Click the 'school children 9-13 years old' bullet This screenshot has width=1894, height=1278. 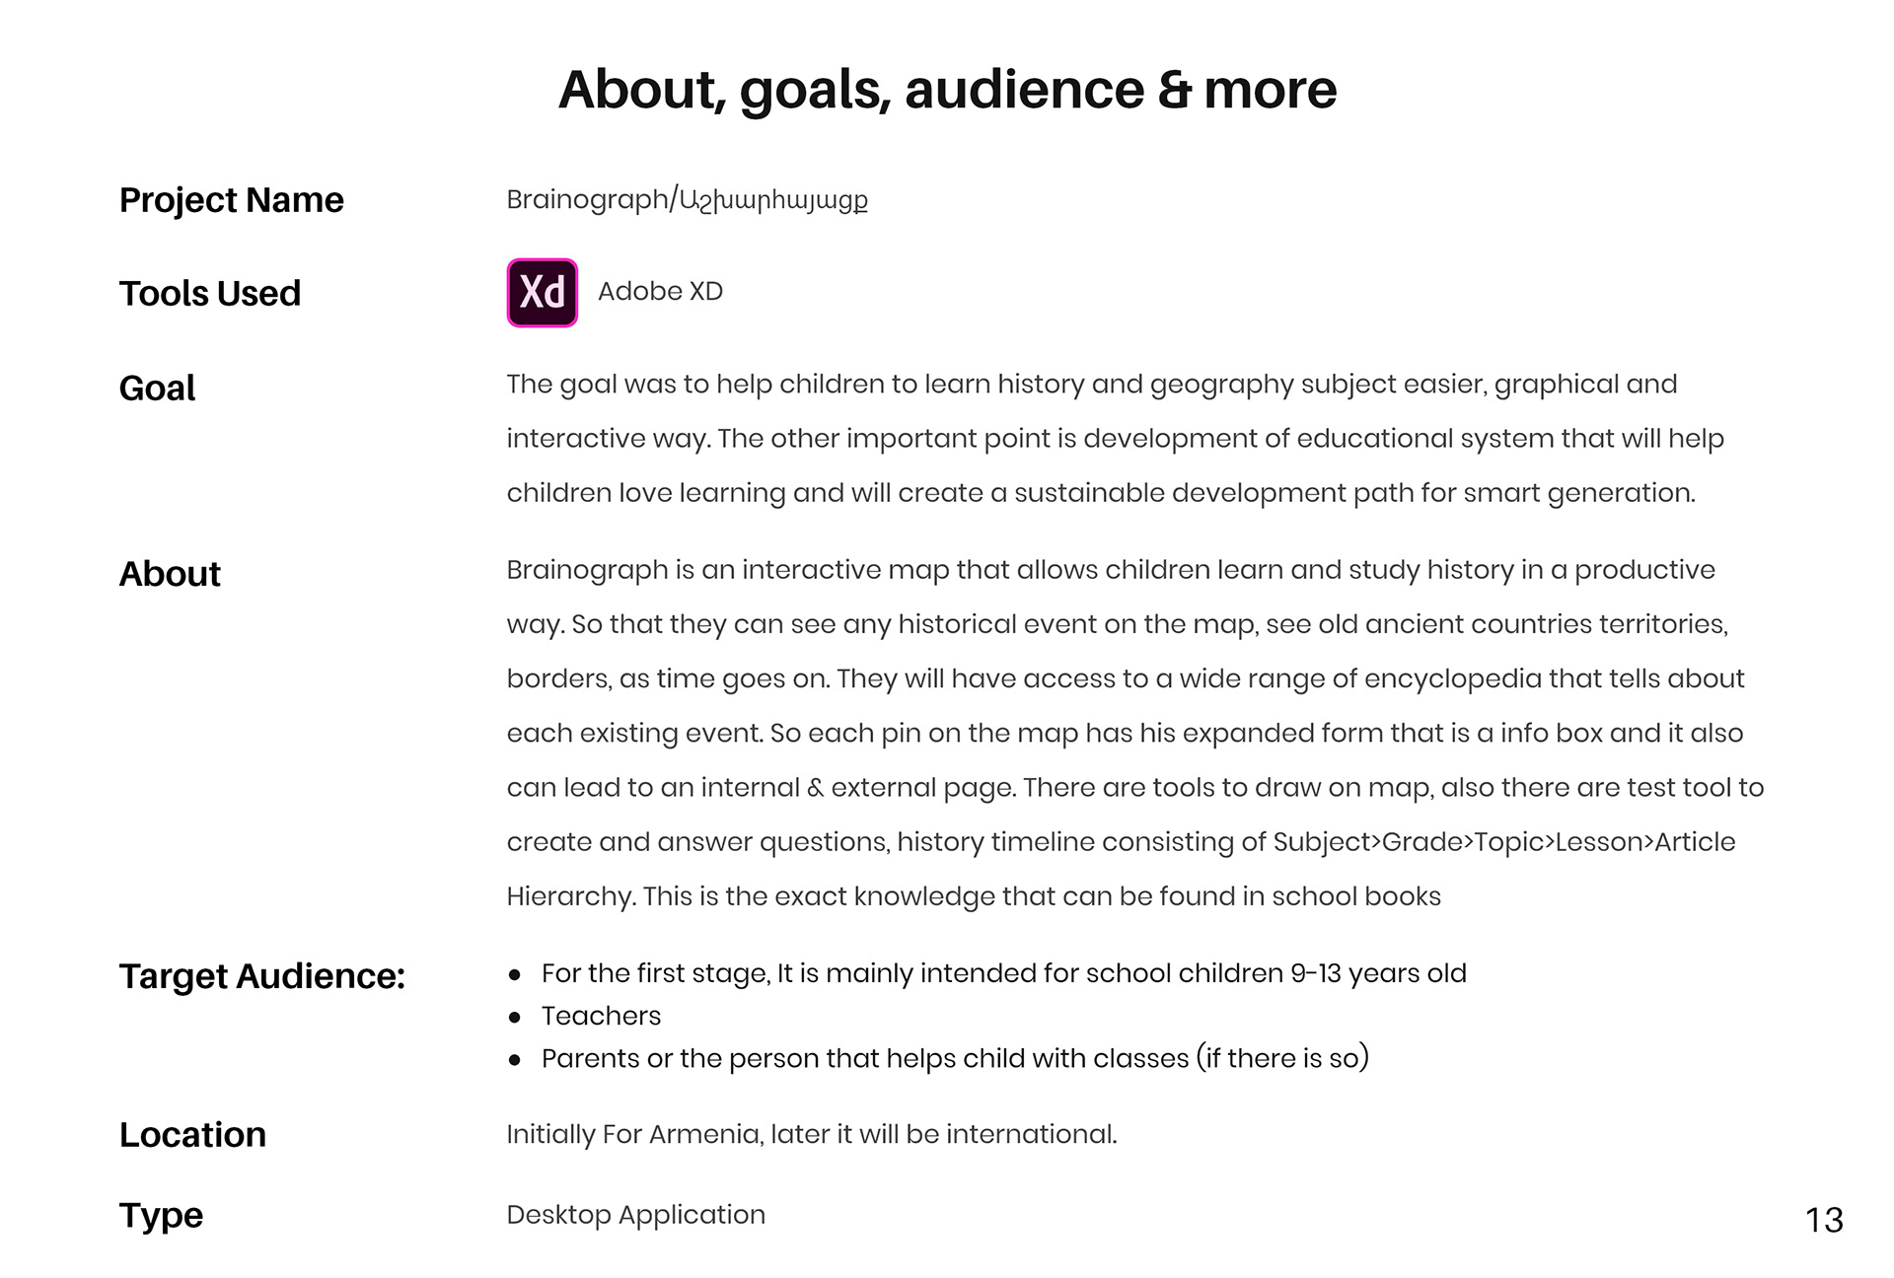click(x=1003, y=974)
